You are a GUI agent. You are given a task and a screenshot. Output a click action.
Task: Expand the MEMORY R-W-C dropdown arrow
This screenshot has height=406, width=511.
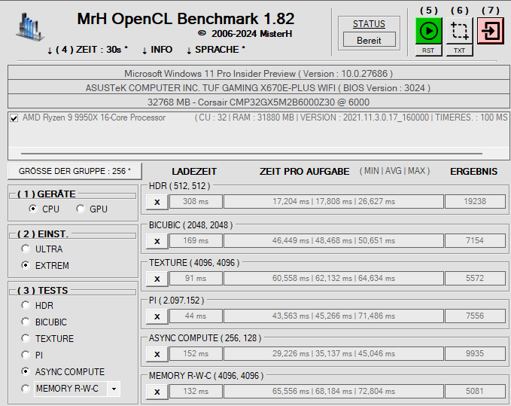pyautogui.click(x=114, y=389)
